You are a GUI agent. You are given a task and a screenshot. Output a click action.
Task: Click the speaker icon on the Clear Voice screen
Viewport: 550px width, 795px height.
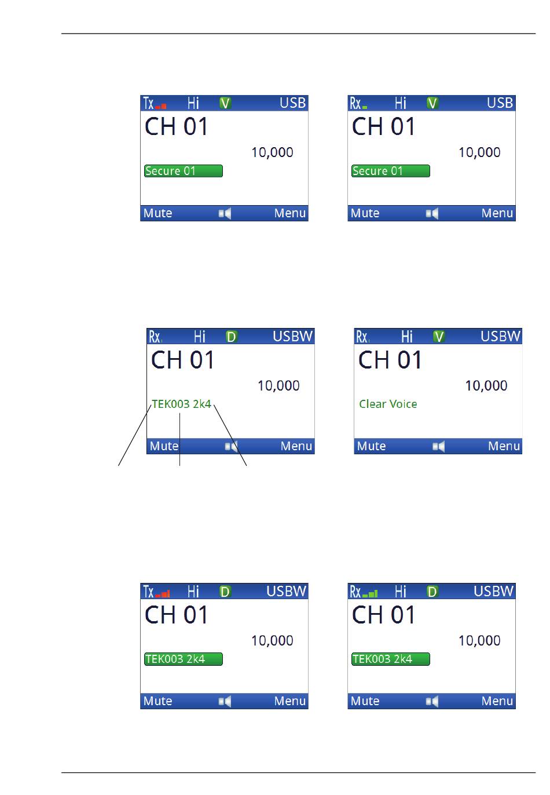[x=439, y=446]
